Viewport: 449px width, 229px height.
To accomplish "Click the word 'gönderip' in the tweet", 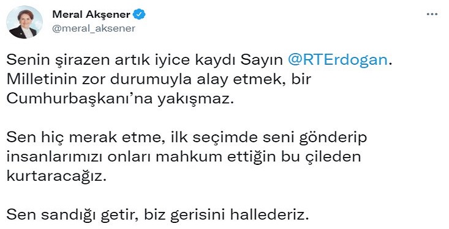I will click(333, 138).
